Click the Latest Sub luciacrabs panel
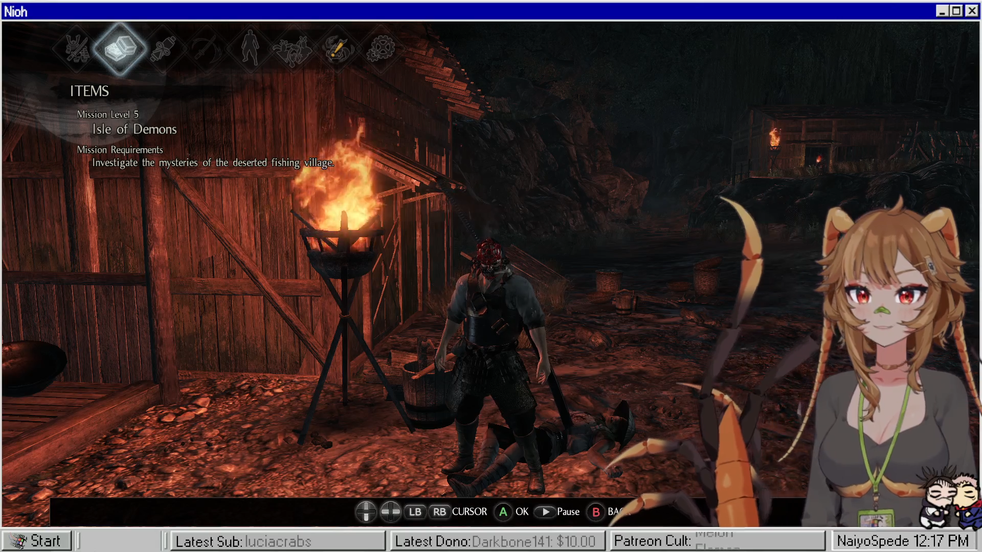The height and width of the screenshot is (552, 982). (278, 541)
